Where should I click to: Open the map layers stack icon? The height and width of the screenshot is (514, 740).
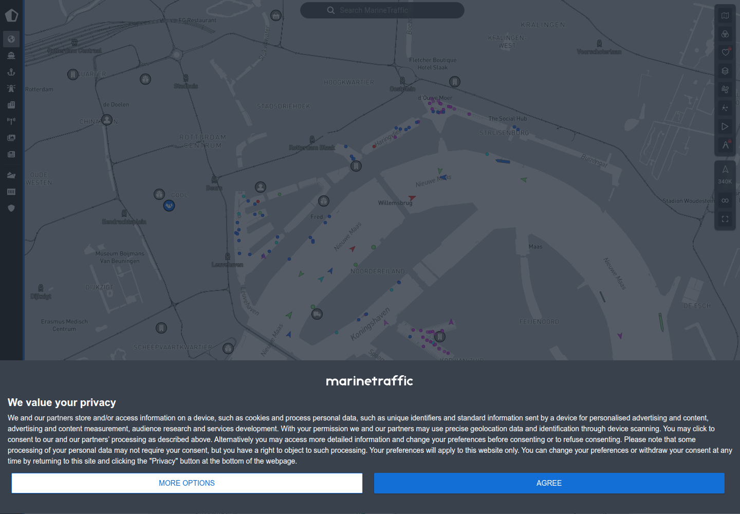coord(725,71)
